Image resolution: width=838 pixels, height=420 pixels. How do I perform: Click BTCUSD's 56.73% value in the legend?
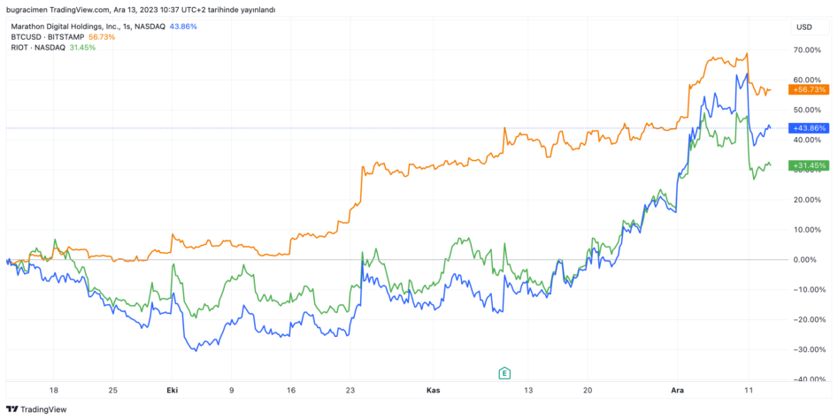pyautogui.click(x=103, y=37)
